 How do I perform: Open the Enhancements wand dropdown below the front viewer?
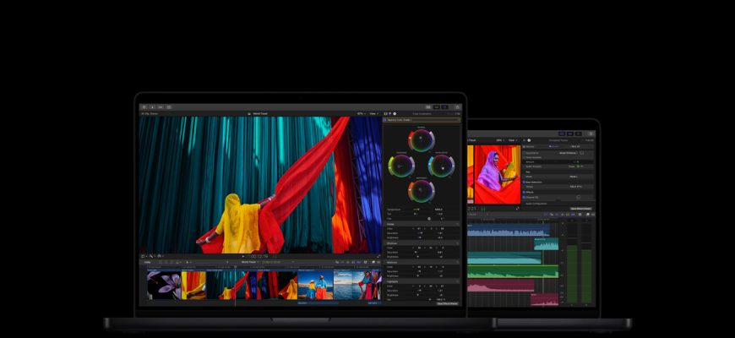153,256
